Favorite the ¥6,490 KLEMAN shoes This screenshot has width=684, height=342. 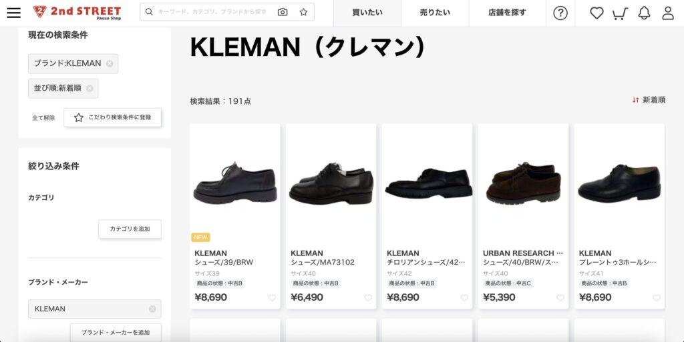[368, 297]
